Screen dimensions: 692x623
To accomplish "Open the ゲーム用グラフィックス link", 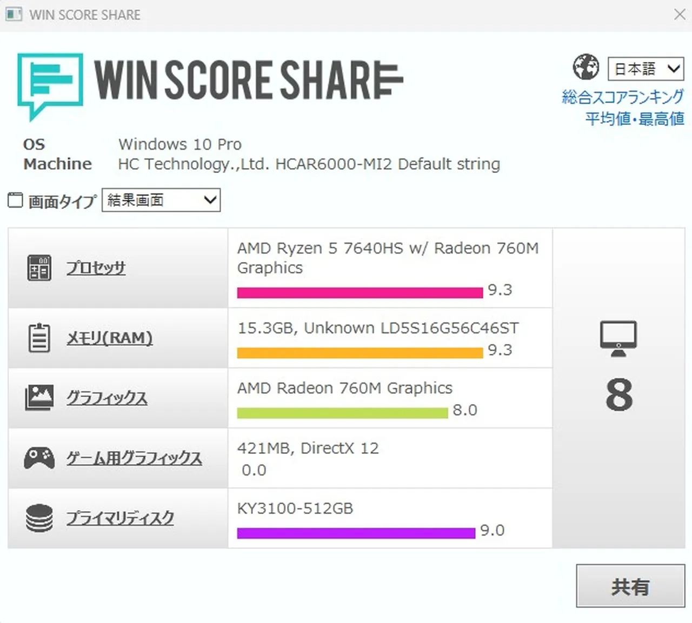I will click(x=134, y=458).
